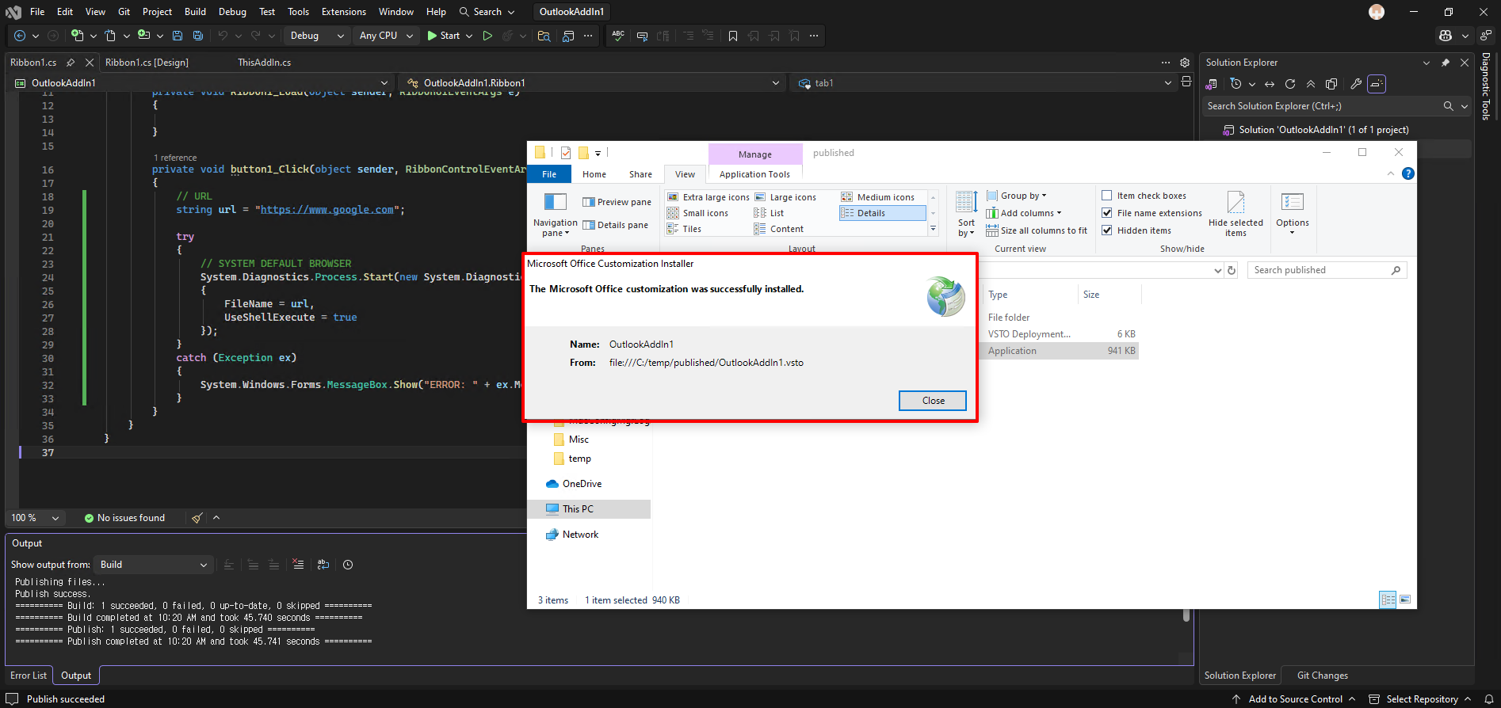Image resolution: width=1501 pixels, height=708 pixels.
Task: Click the editor split-window icon
Action: pyautogui.click(x=1186, y=82)
